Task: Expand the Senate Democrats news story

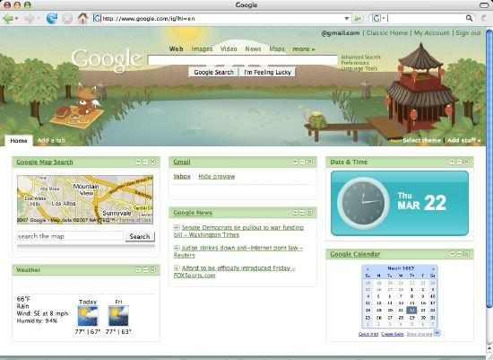Action: pos(177,227)
